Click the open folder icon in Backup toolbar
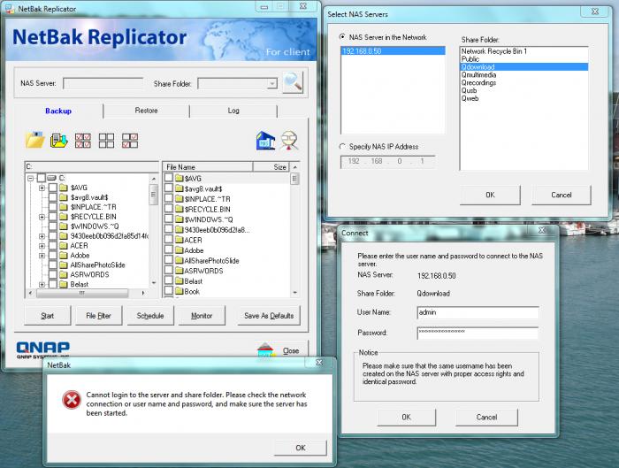This screenshot has width=619, height=468. pyautogui.click(x=34, y=140)
